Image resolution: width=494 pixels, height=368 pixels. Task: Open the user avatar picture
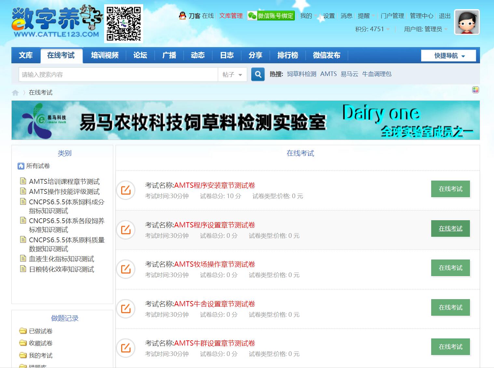467,22
